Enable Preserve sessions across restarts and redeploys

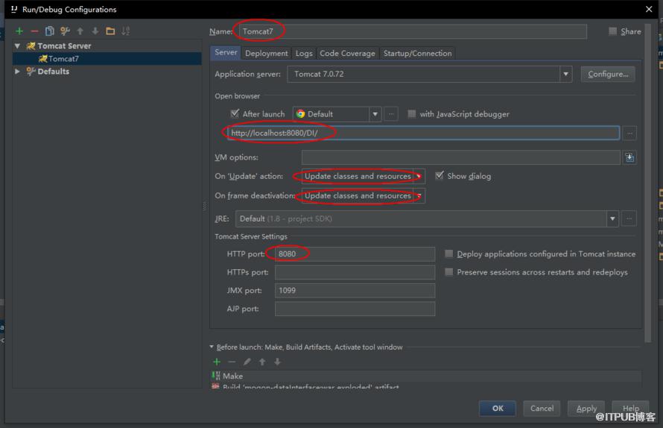coord(448,271)
